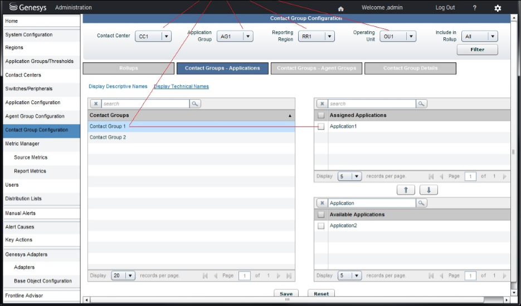Open Base Object Configuration in sidebar
The height and width of the screenshot is (306, 521).
pyautogui.click(x=42, y=281)
